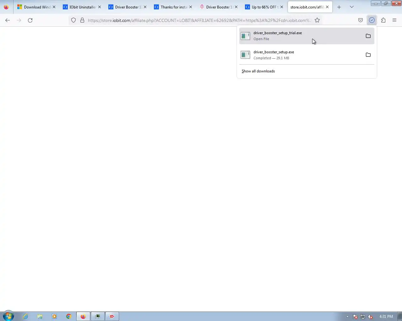
Task: Close the IObit Uninstaller tab
Action: point(99,7)
